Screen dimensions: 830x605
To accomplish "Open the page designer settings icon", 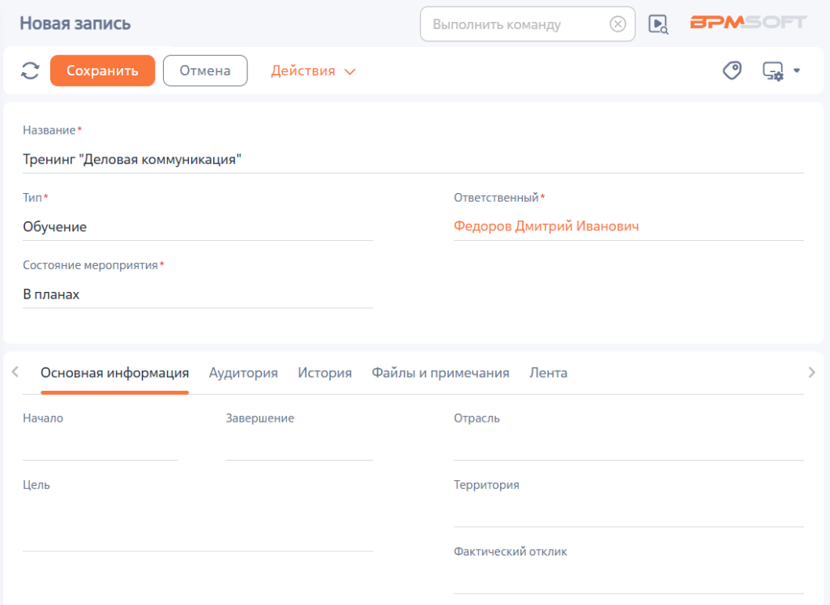I will click(x=772, y=71).
